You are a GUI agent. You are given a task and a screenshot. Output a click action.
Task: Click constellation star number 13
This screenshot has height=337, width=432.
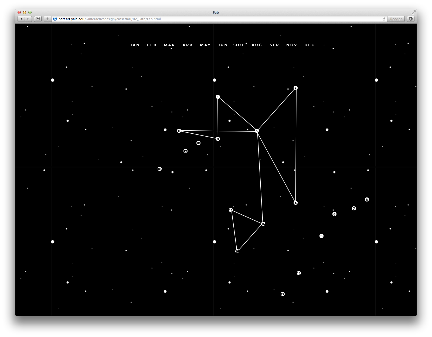[x=231, y=210]
